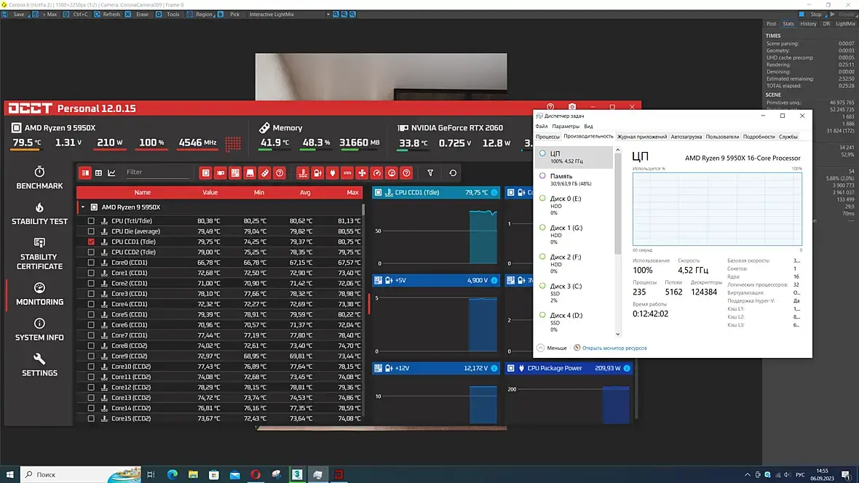This screenshot has width=859, height=483.
Task: Open OCCT Settings with wrench icon
Action: tap(39, 365)
